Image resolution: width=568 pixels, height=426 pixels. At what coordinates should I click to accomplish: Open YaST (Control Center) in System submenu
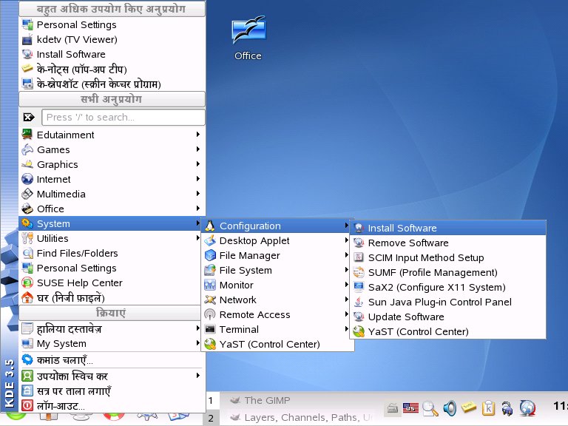(277, 344)
